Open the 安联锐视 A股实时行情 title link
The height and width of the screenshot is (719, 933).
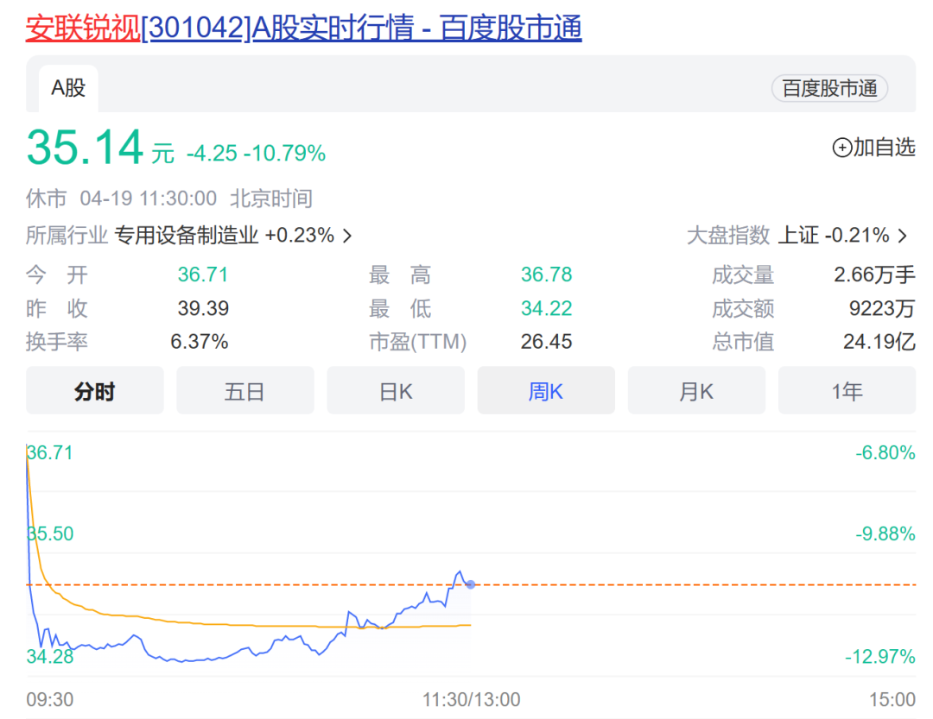click(x=303, y=28)
